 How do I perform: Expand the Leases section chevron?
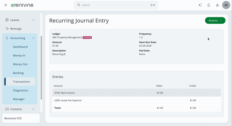(x=33, y=20)
